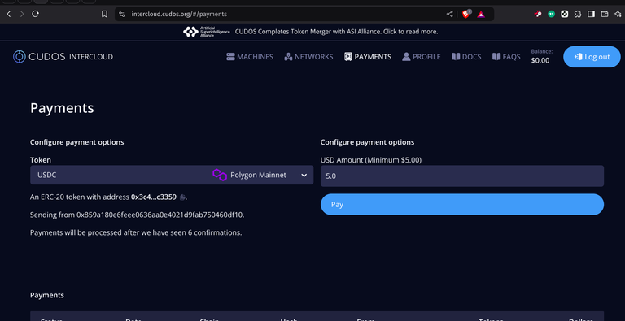The height and width of the screenshot is (321, 625).
Task: Click the Log out button
Action: click(x=592, y=57)
